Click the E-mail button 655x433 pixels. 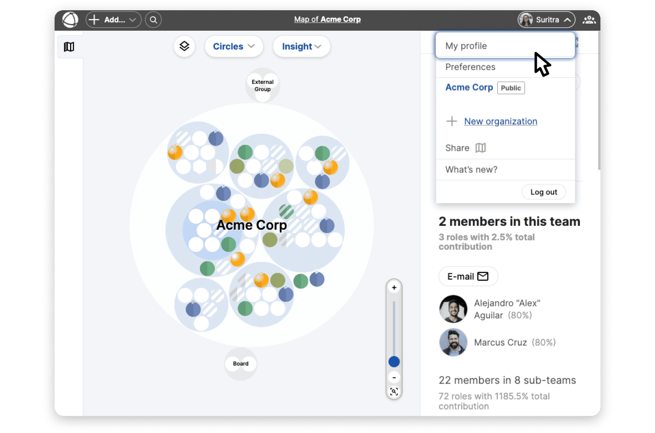(x=468, y=277)
